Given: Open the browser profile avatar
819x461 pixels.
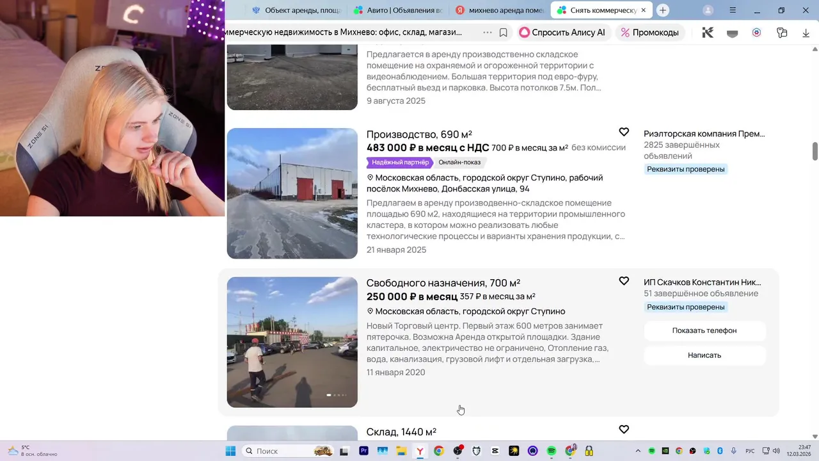Looking at the screenshot, I should coord(708,10).
